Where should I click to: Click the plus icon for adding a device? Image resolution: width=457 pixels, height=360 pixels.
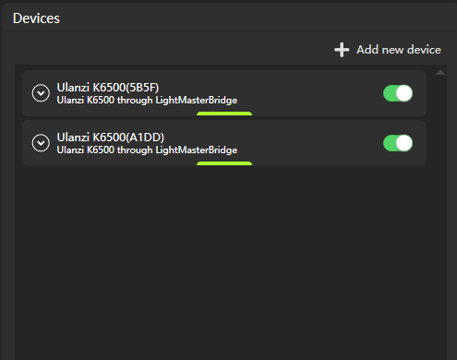(342, 50)
